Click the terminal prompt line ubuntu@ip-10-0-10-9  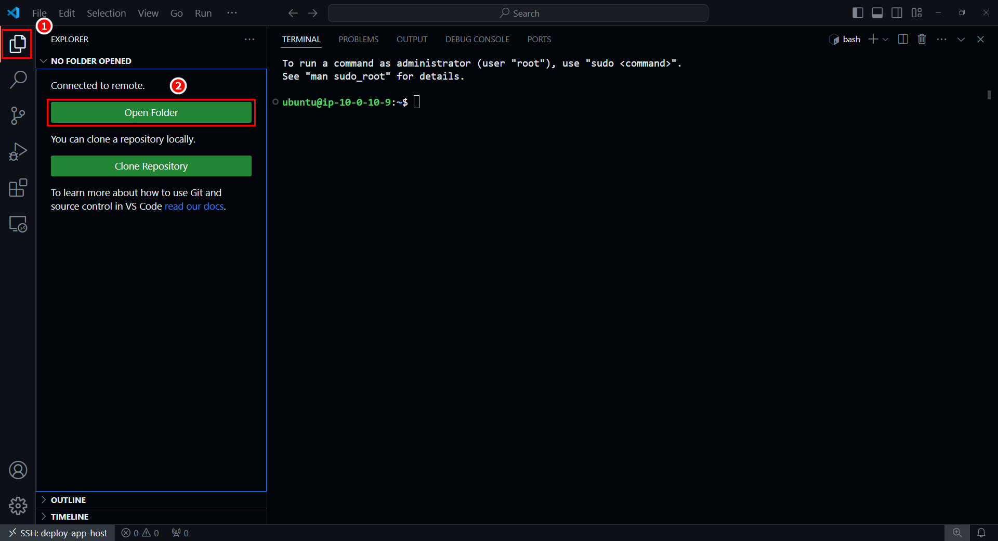coord(345,102)
